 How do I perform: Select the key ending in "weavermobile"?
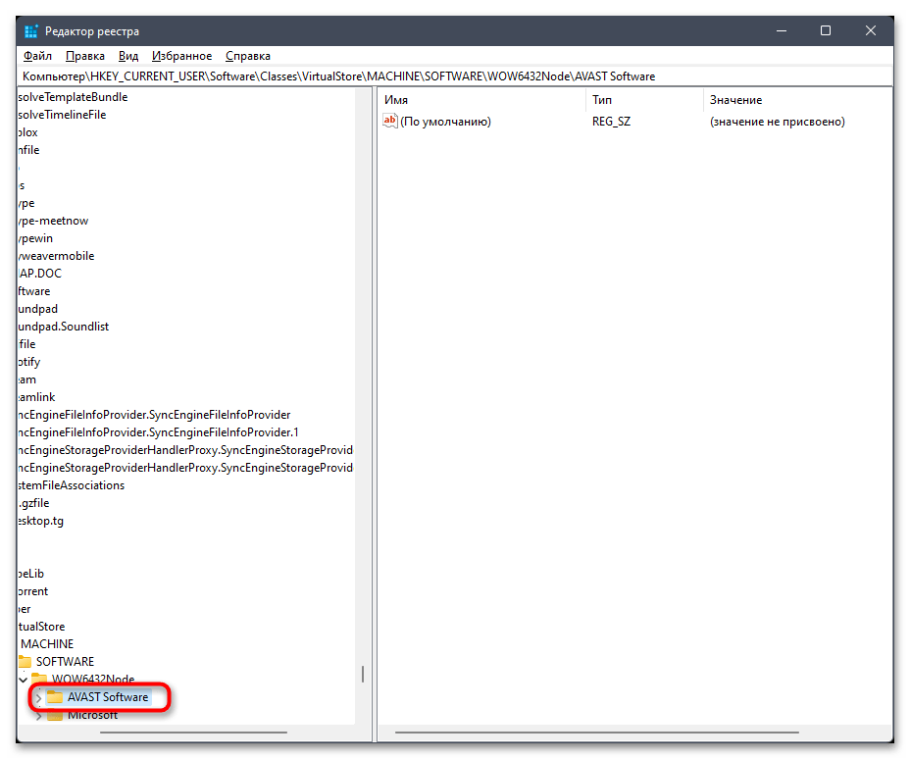pyautogui.click(x=56, y=256)
